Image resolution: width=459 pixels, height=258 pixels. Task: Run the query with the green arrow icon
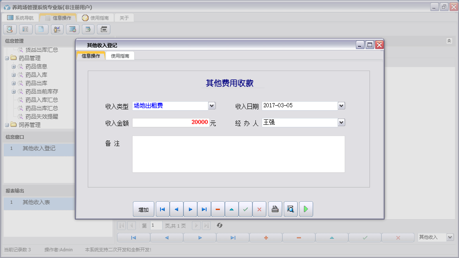[306, 209]
